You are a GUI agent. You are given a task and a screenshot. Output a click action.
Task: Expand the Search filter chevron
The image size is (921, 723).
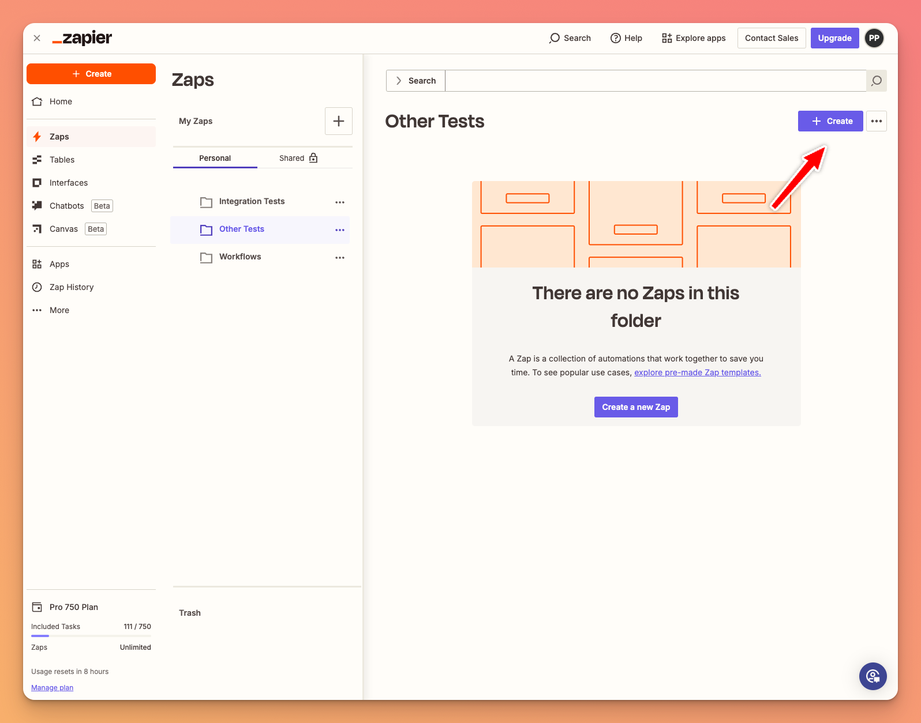pos(399,81)
